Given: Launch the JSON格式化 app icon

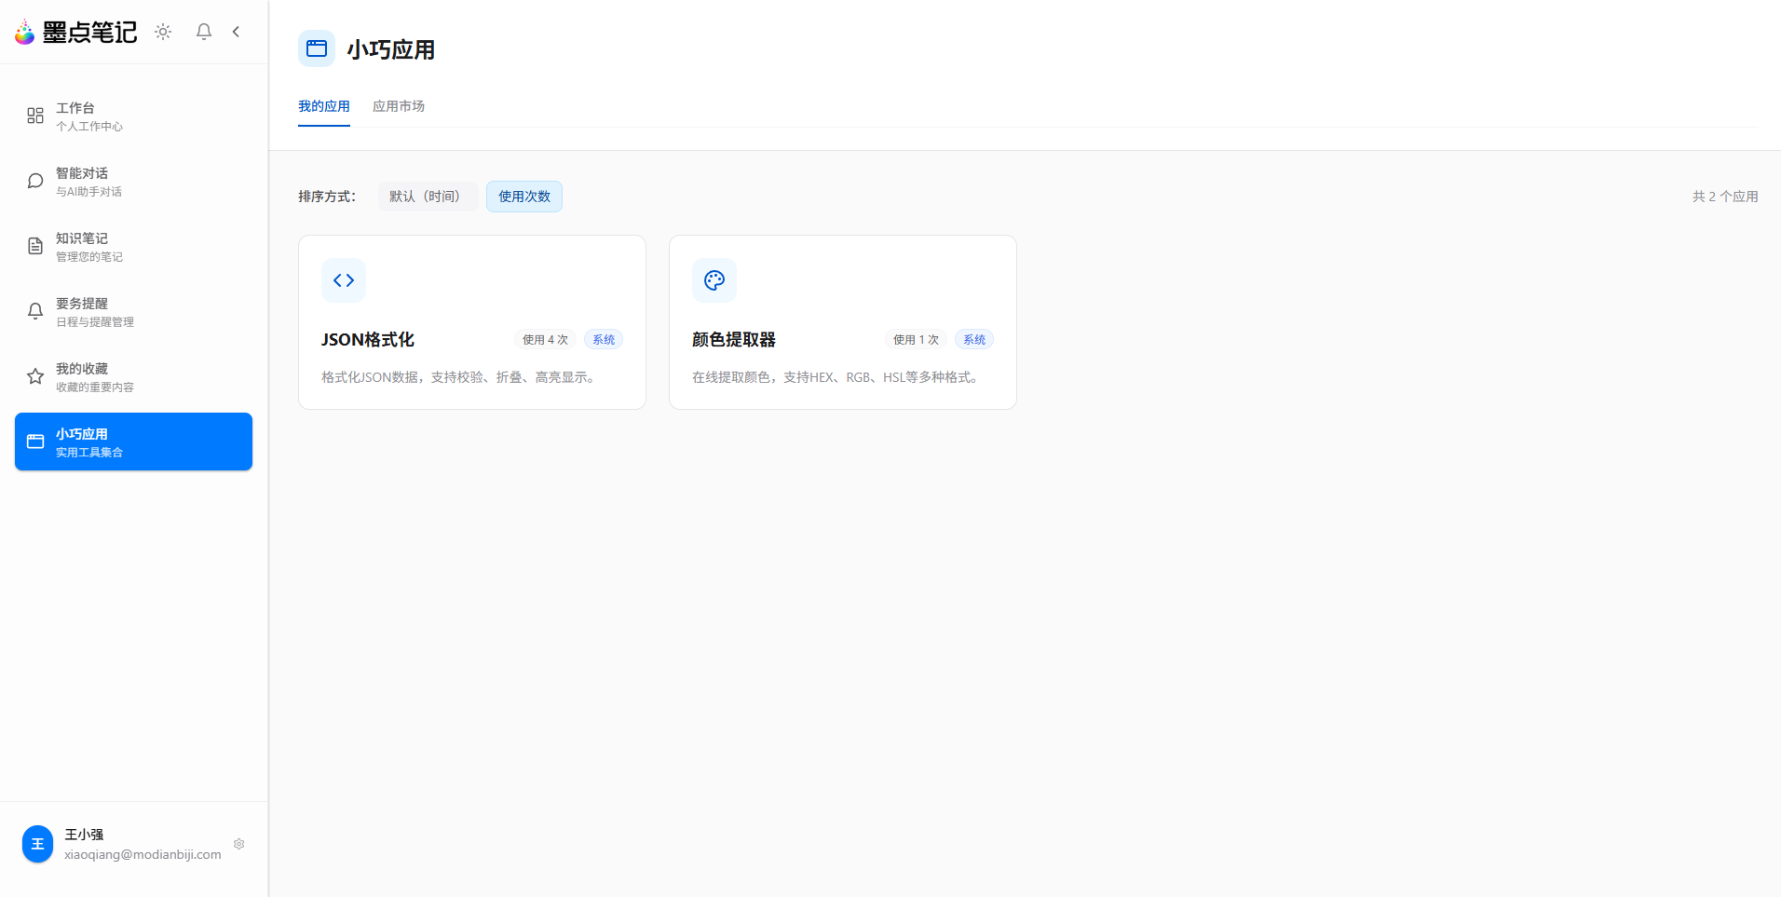Looking at the screenshot, I should click(344, 279).
